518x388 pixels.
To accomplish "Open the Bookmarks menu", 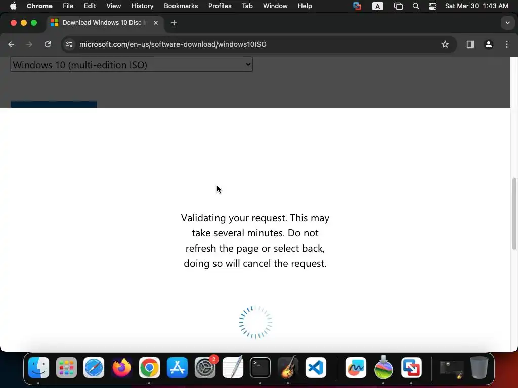I will (x=181, y=6).
